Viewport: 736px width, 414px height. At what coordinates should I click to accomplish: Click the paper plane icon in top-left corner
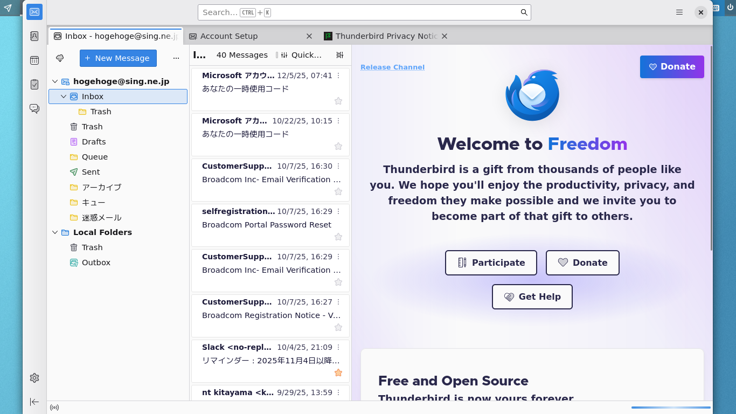8,8
